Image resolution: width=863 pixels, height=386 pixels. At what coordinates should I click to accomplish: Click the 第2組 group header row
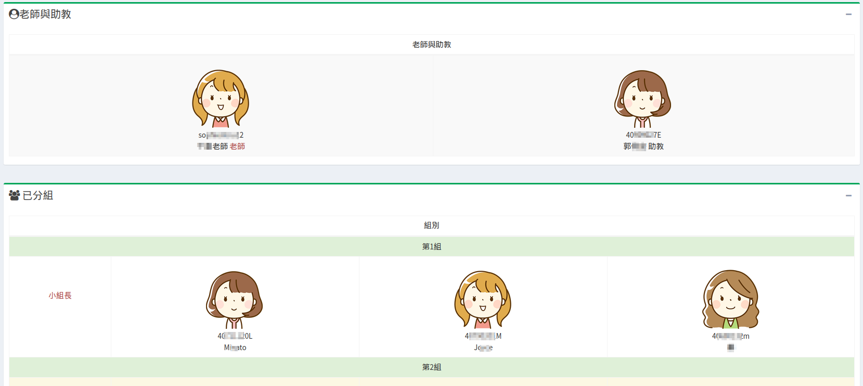432,367
